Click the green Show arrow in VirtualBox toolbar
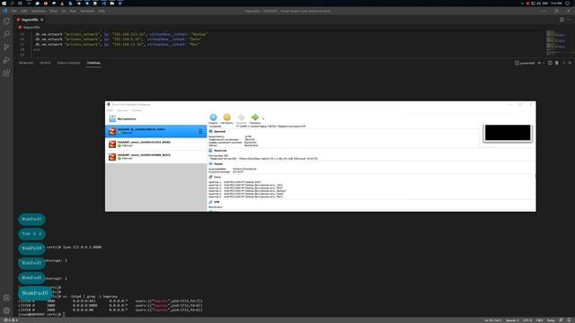The height and width of the screenshot is (323, 575). click(255, 118)
